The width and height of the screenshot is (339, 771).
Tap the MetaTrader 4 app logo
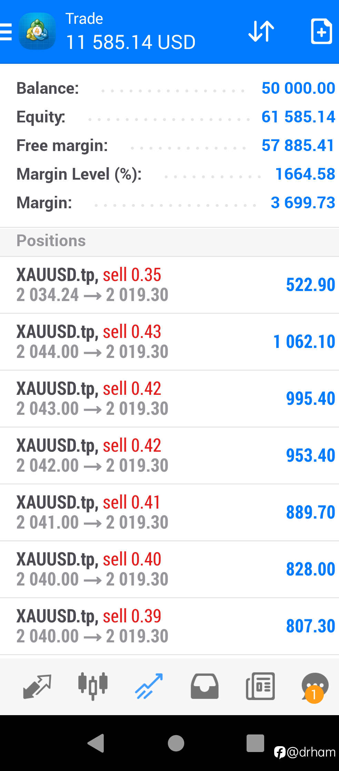tap(37, 31)
